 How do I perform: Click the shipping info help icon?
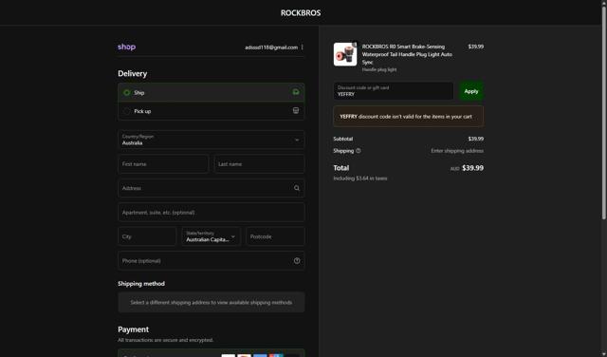359,151
